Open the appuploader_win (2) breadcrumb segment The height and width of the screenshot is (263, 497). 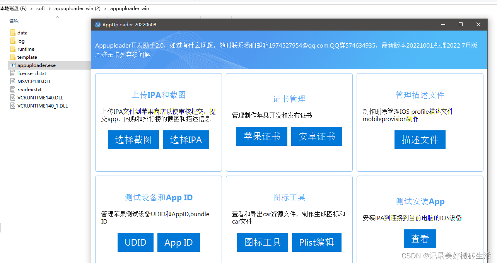coord(77,9)
